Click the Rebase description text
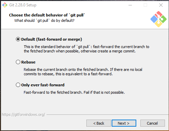 pyautogui.click(x=83, y=72)
